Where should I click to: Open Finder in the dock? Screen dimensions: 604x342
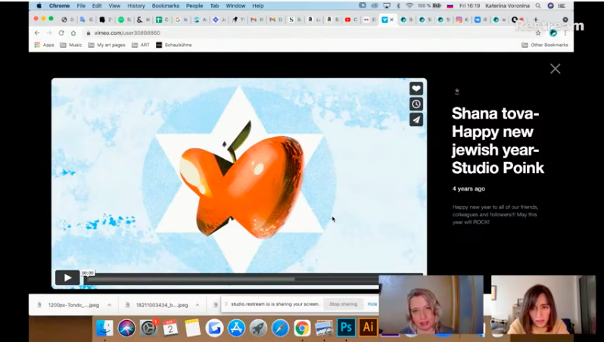pyautogui.click(x=104, y=328)
